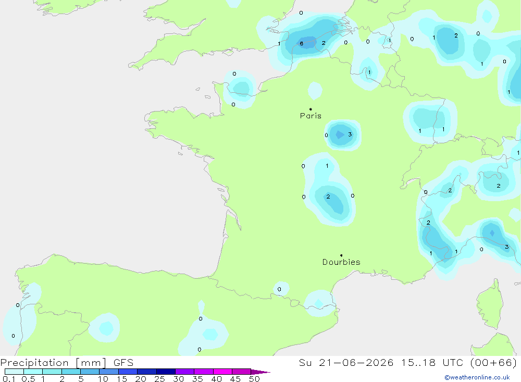Click the '45' legend scale label
This screenshot has height=382, width=521.
pyautogui.click(x=235, y=379)
